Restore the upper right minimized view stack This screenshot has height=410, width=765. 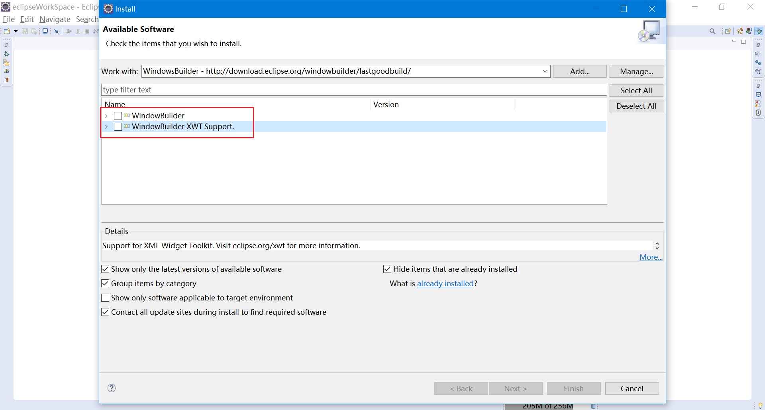point(758,45)
